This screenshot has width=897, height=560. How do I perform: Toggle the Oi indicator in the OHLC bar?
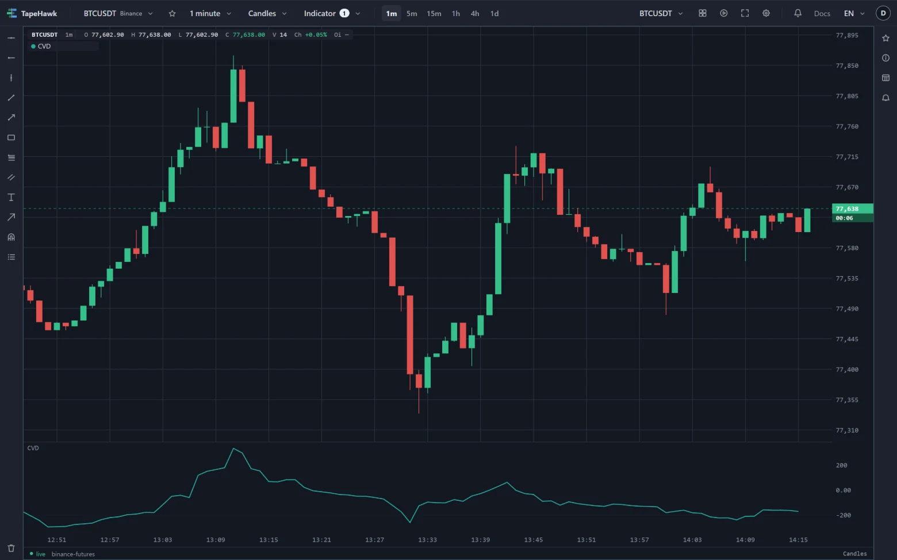(x=341, y=35)
